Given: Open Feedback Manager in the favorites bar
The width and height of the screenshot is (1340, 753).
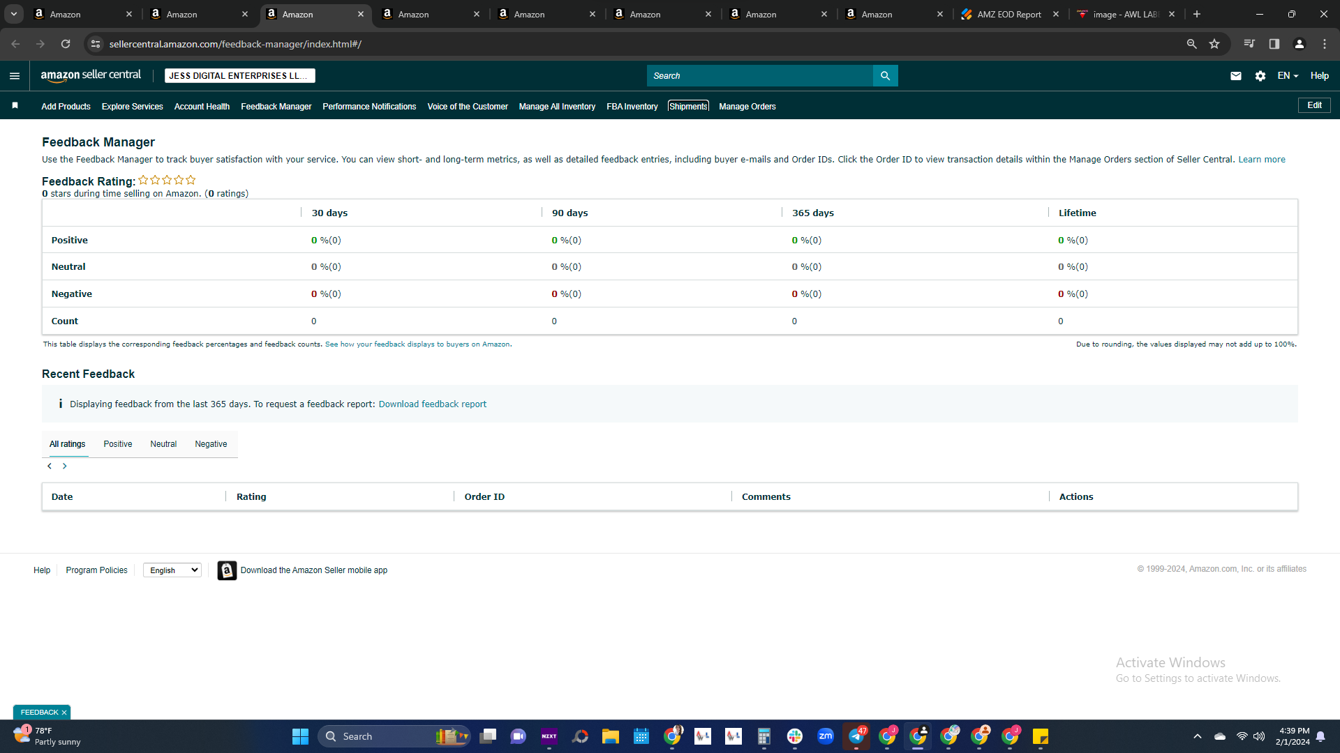Looking at the screenshot, I should (x=276, y=107).
